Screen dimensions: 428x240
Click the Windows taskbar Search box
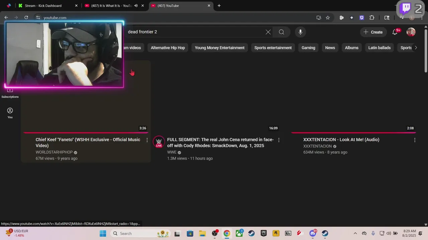(x=140, y=233)
